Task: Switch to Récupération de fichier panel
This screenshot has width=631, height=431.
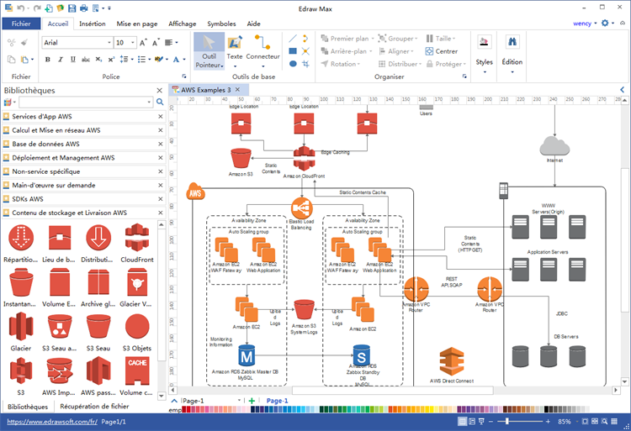Action: pos(94,407)
